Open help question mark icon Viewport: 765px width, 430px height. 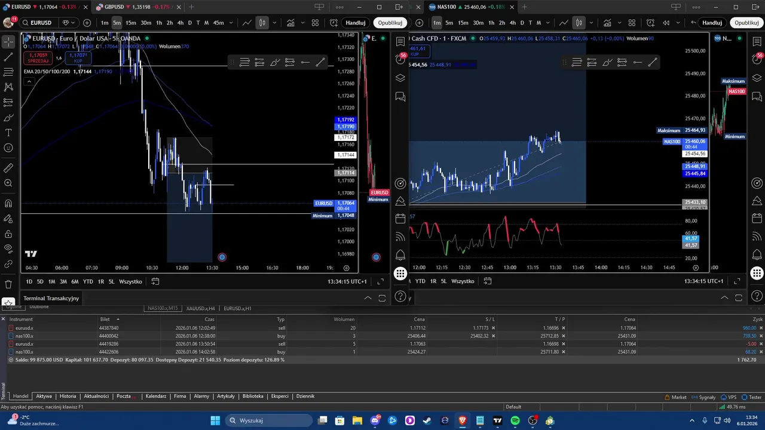(400, 296)
